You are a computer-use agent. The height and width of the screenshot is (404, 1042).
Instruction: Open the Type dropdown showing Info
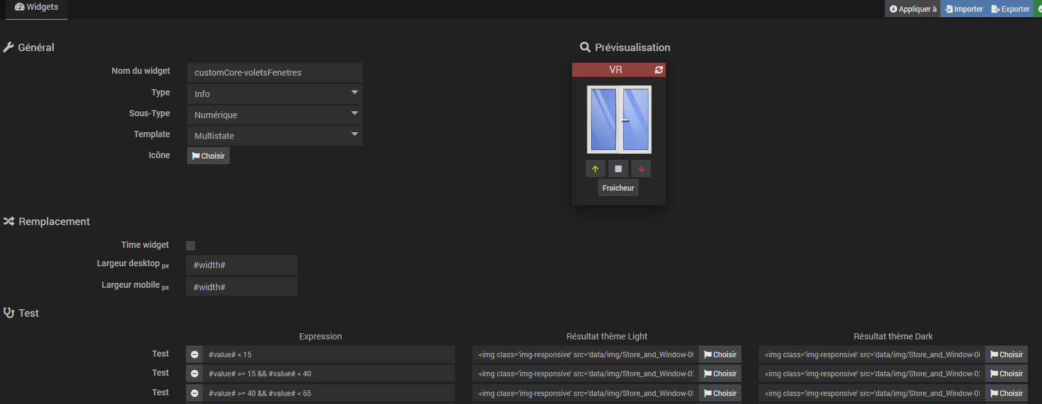[x=275, y=94]
